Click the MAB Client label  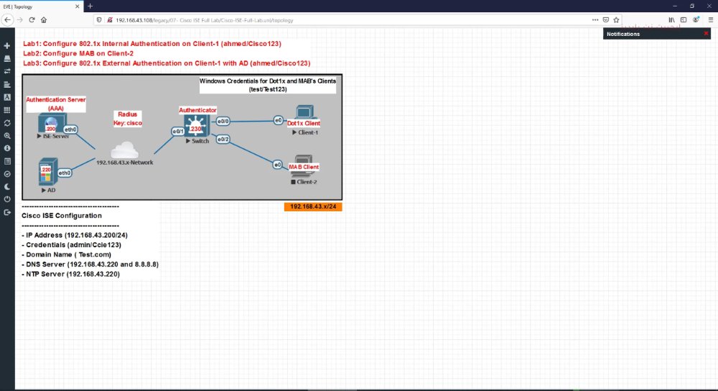click(x=304, y=167)
